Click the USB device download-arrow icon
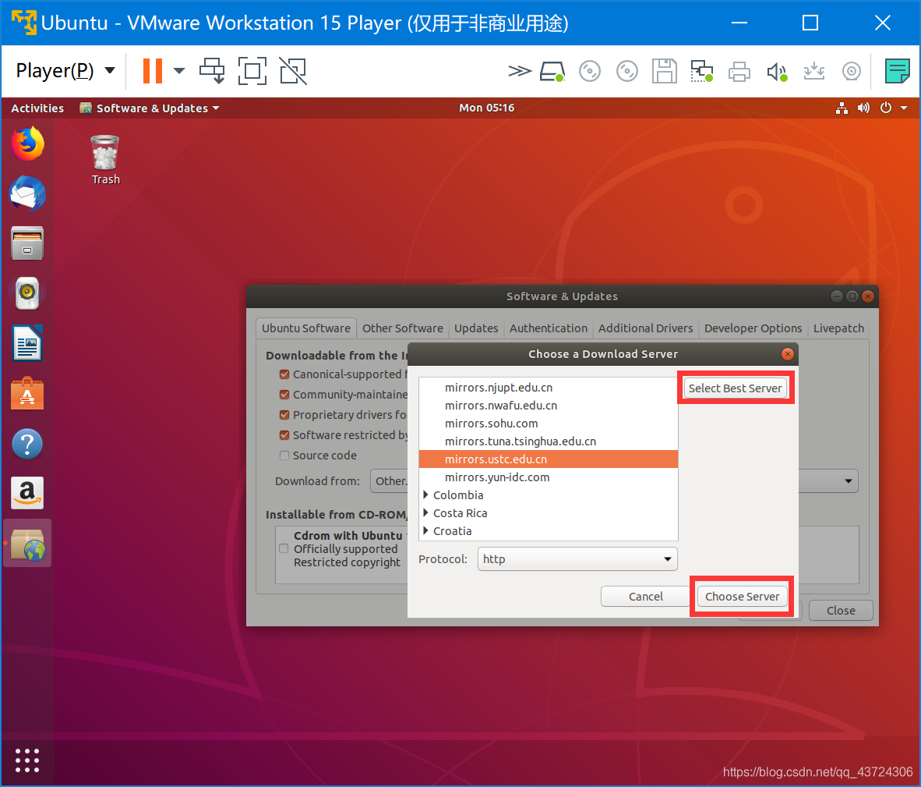This screenshot has width=921, height=787. pyautogui.click(x=814, y=72)
